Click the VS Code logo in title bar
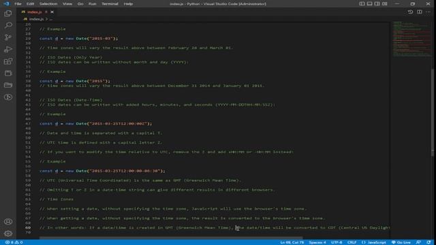Screen dimensions: 436x245 tap(6, 3)
